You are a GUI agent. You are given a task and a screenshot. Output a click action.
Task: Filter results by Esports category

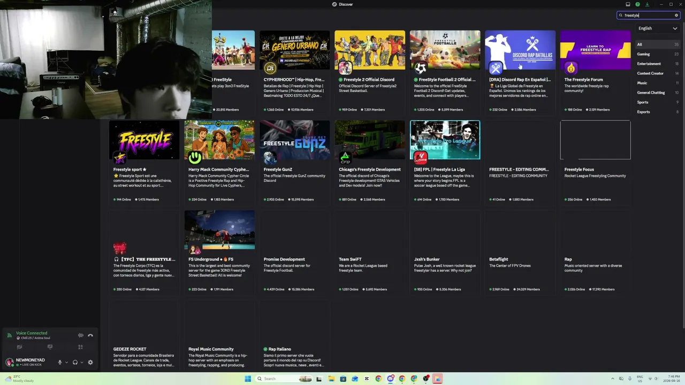658,112
